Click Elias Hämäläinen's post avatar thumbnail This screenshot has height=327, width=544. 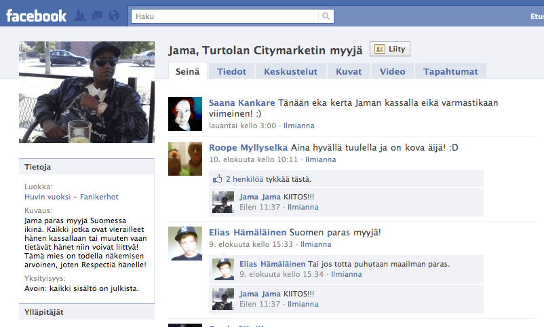point(185,244)
